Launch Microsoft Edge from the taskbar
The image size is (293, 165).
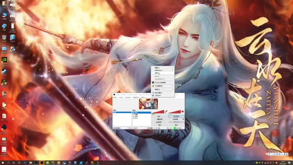point(25,163)
